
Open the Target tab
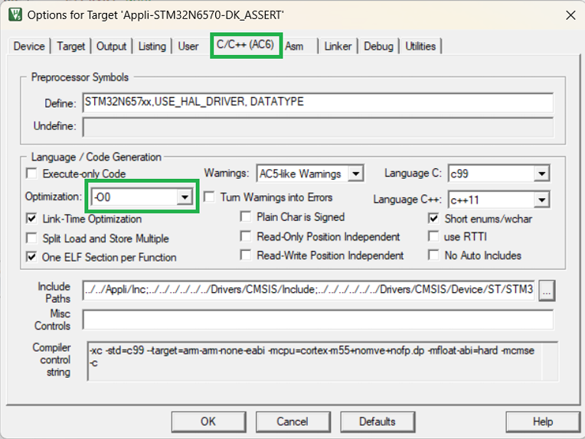point(70,46)
